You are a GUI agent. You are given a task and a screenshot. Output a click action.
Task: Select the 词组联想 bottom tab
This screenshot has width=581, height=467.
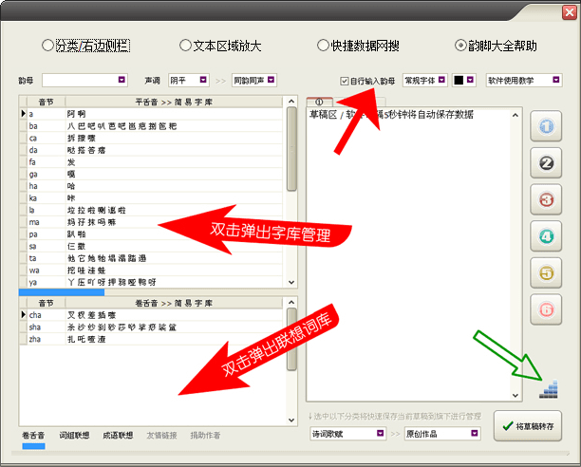click(x=74, y=435)
